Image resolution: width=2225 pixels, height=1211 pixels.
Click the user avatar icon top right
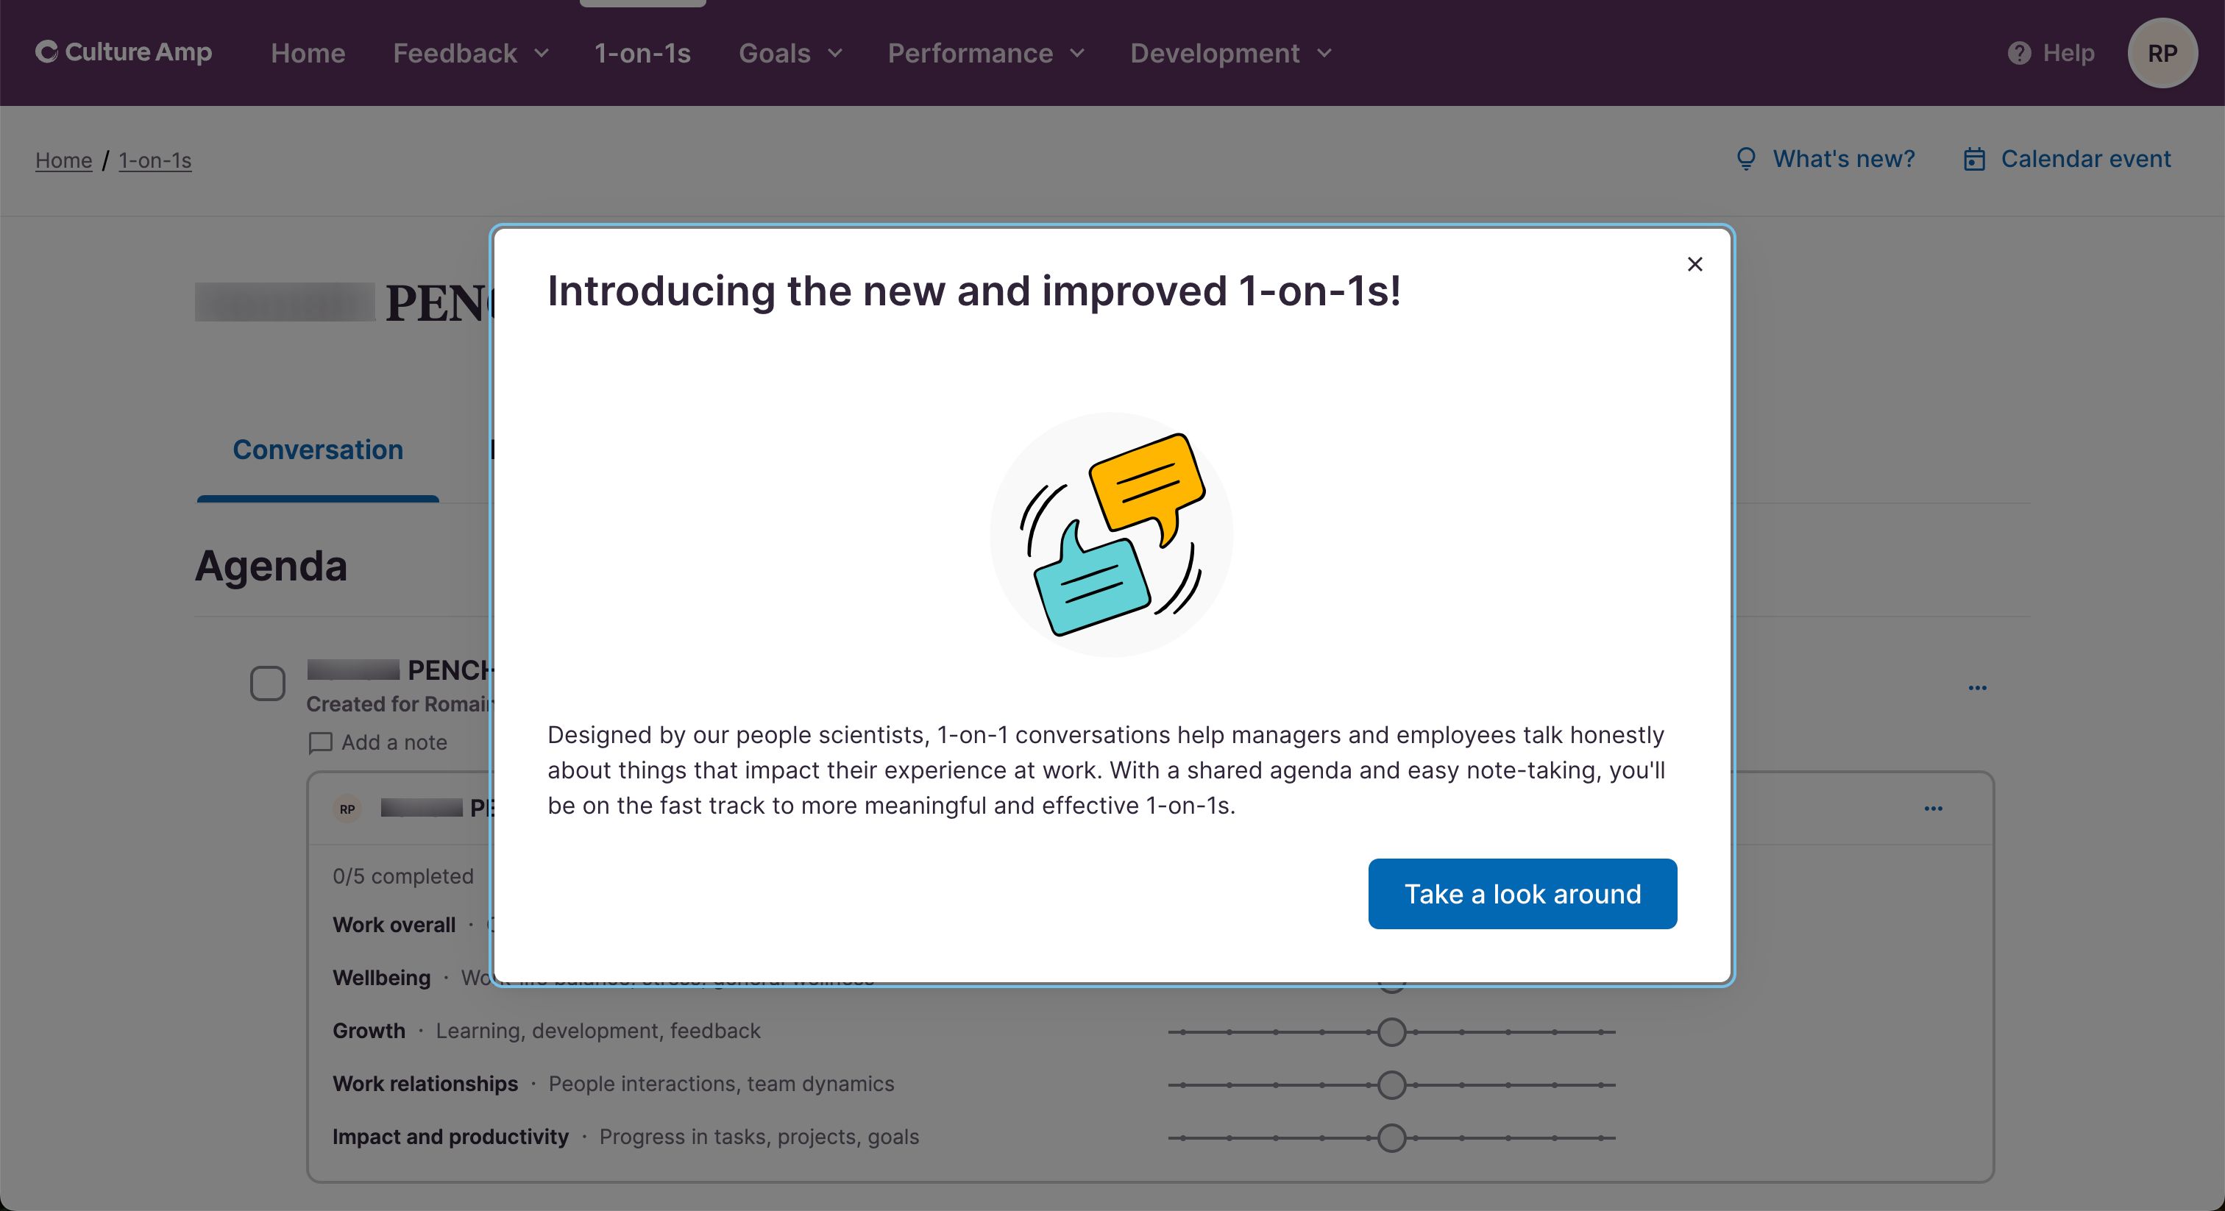pos(2162,52)
